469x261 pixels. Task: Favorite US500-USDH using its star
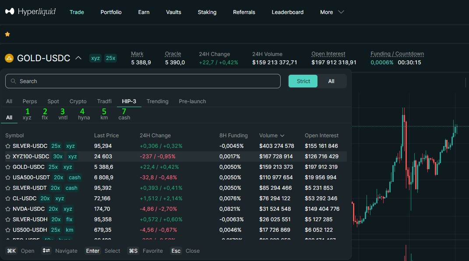tap(8, 230)
